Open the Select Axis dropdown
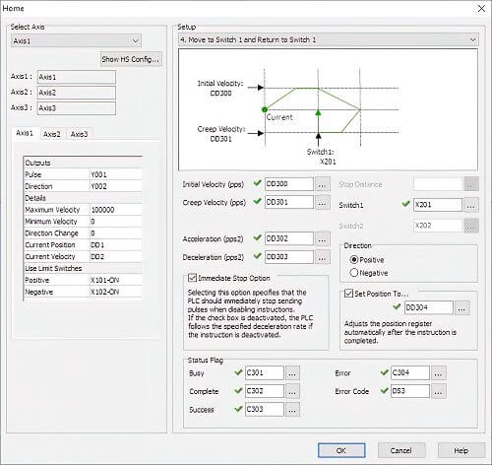The height and width of the screenshot is (465, 492). [76, 40]
